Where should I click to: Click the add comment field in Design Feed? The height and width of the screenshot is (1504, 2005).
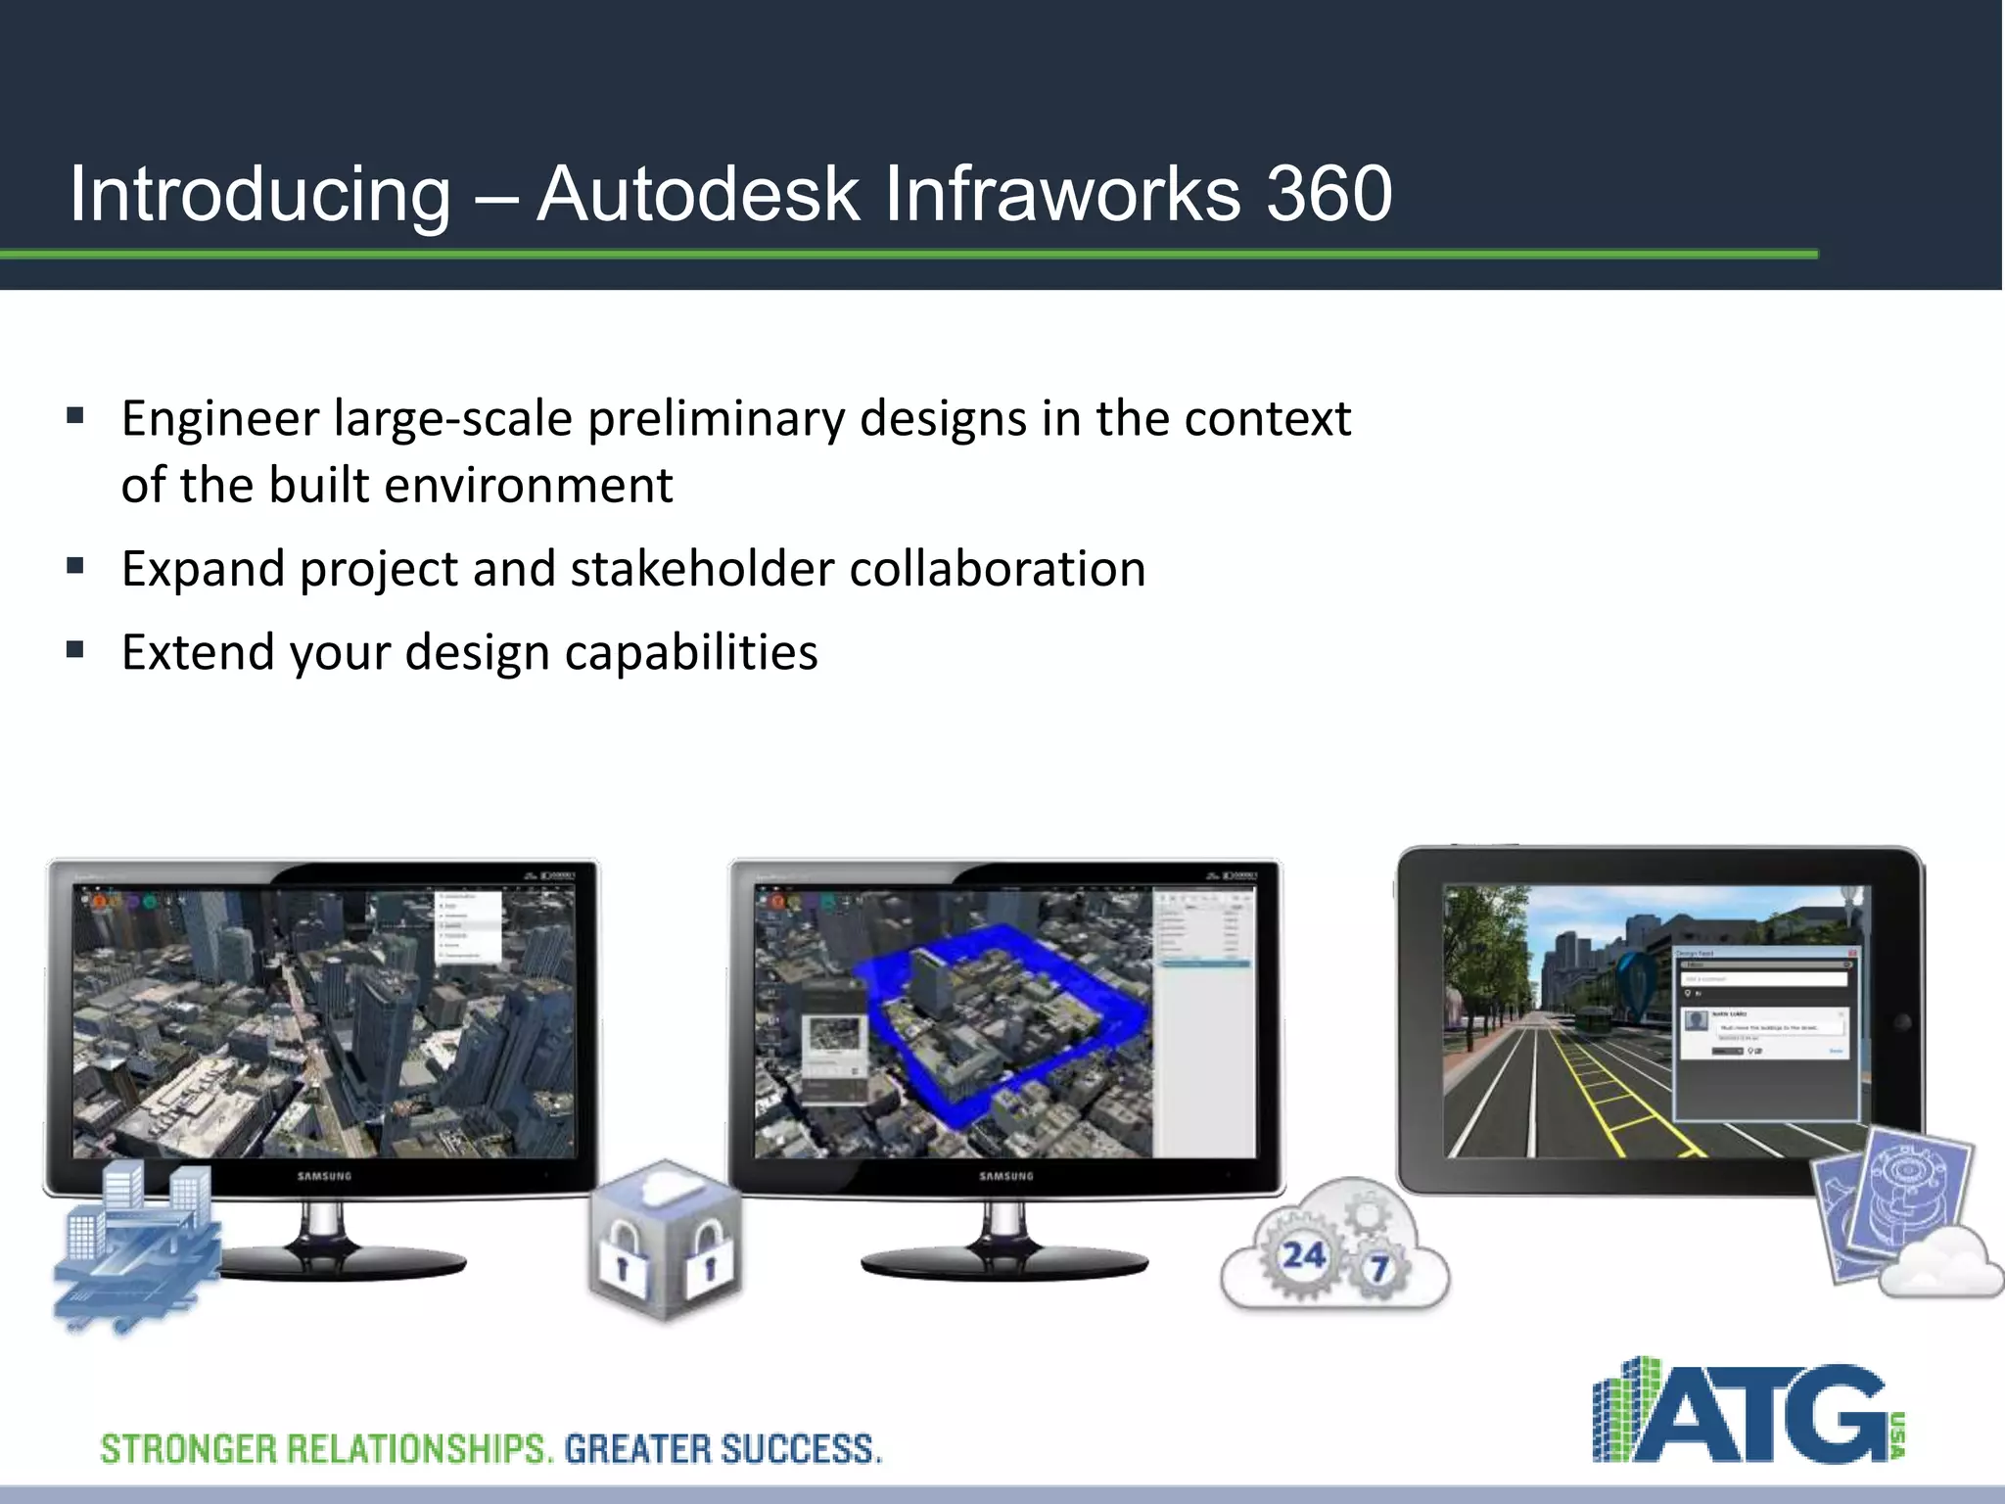[x=1764, y=978]
